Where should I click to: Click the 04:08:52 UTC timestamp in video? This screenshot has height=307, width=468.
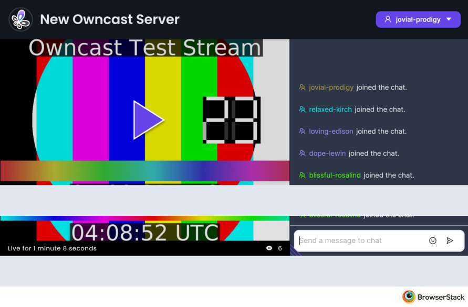(145, 232)
